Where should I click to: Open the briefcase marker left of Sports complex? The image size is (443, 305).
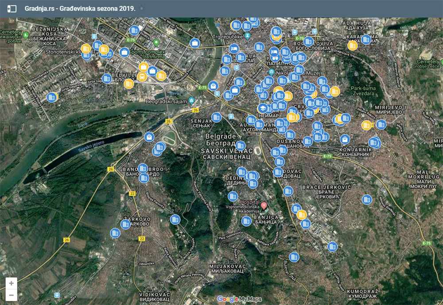point(125,52)
